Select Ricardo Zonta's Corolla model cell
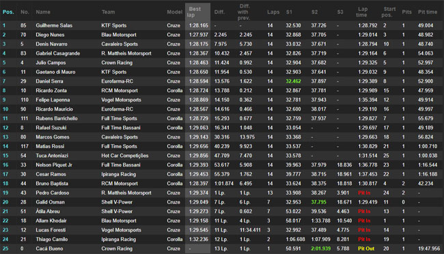The height and width of the screenshot is (254, 444). pos(174,91)
